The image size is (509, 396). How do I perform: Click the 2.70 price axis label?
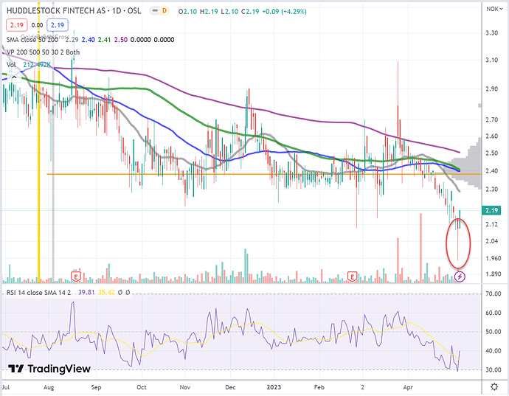click(x=492, y=119)
